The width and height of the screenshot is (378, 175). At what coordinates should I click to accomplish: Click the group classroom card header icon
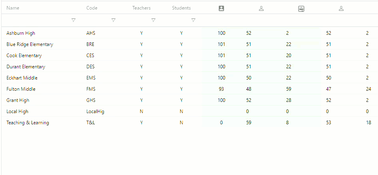point(301,9)
